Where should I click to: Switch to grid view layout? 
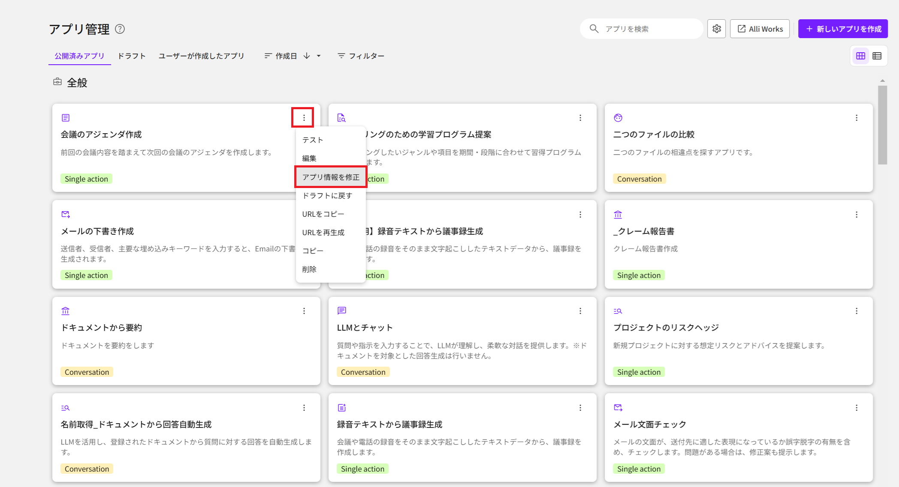(860, 56)
